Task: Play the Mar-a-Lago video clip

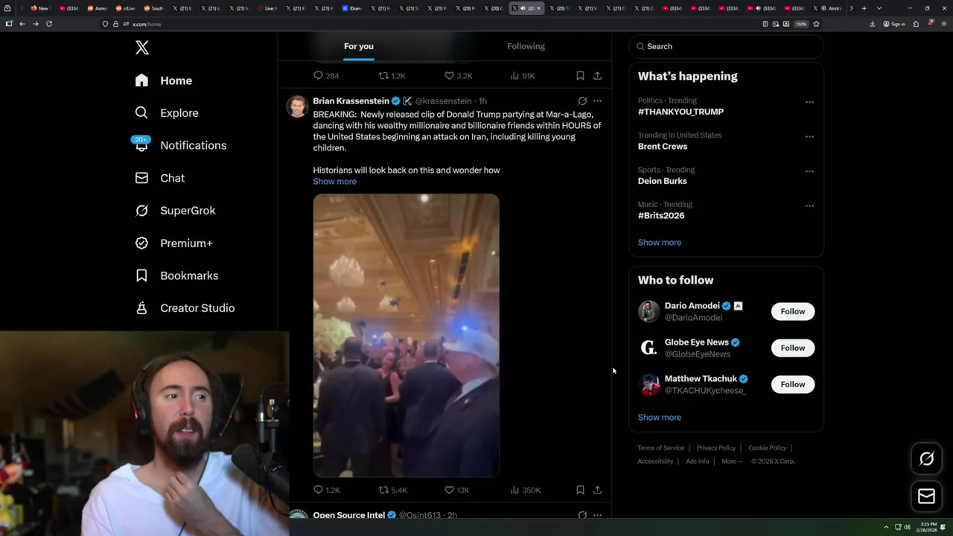Action: [x=406, y=335]
